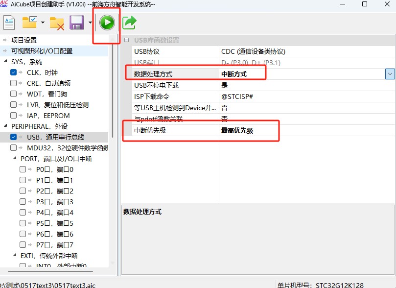Enable the MDU32 hardware math checkbox
The height and width of the screenshot is (288, 396).
coord(13,148)
